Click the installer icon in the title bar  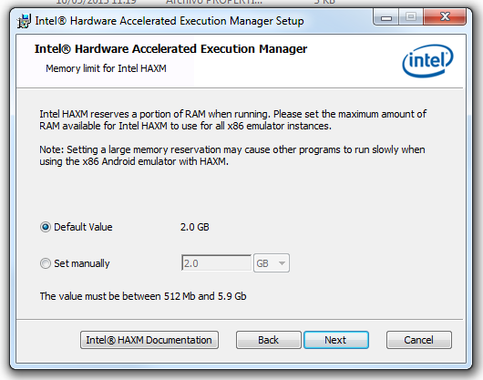click(x=24, y=21)
